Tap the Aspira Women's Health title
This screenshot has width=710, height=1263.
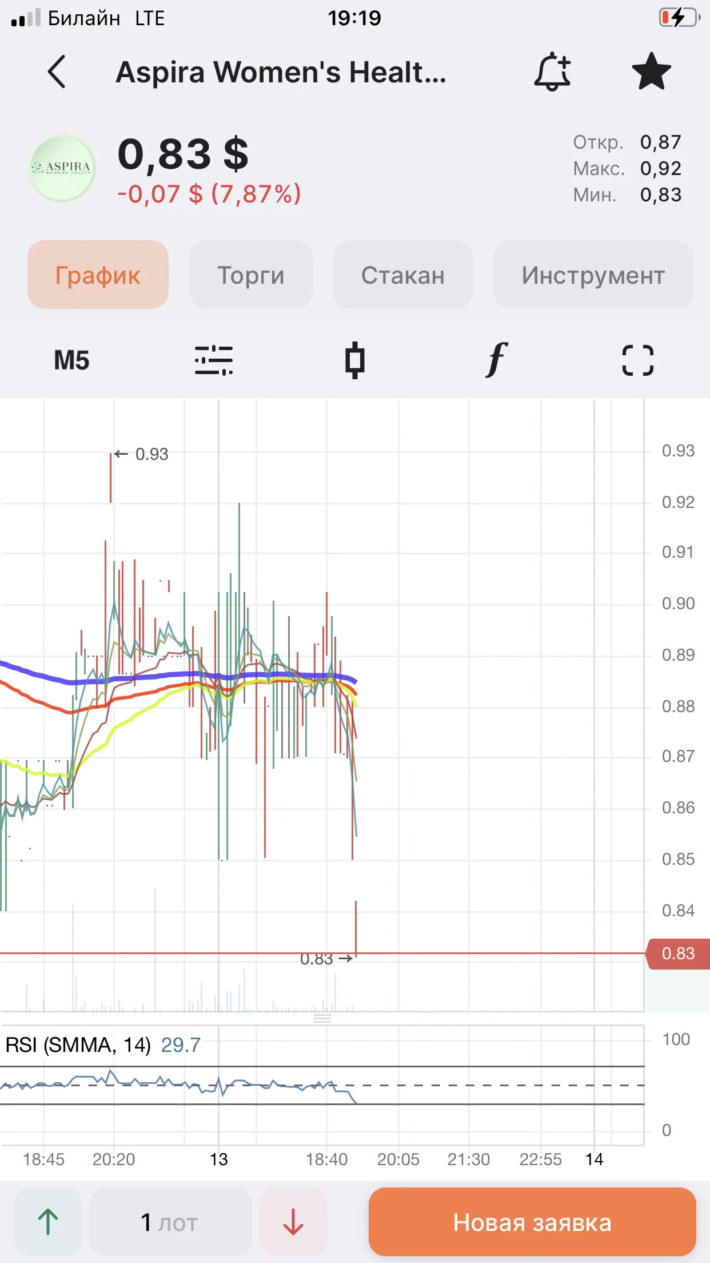[281, 72]
